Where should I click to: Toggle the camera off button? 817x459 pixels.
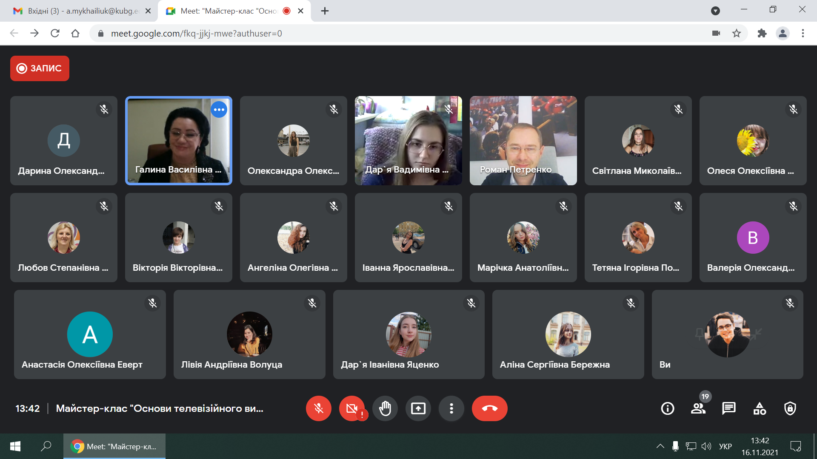(x=351, y=408)
